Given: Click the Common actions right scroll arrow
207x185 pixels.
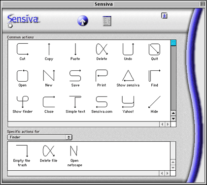Looking at the screenshot, I should (168, 124).
